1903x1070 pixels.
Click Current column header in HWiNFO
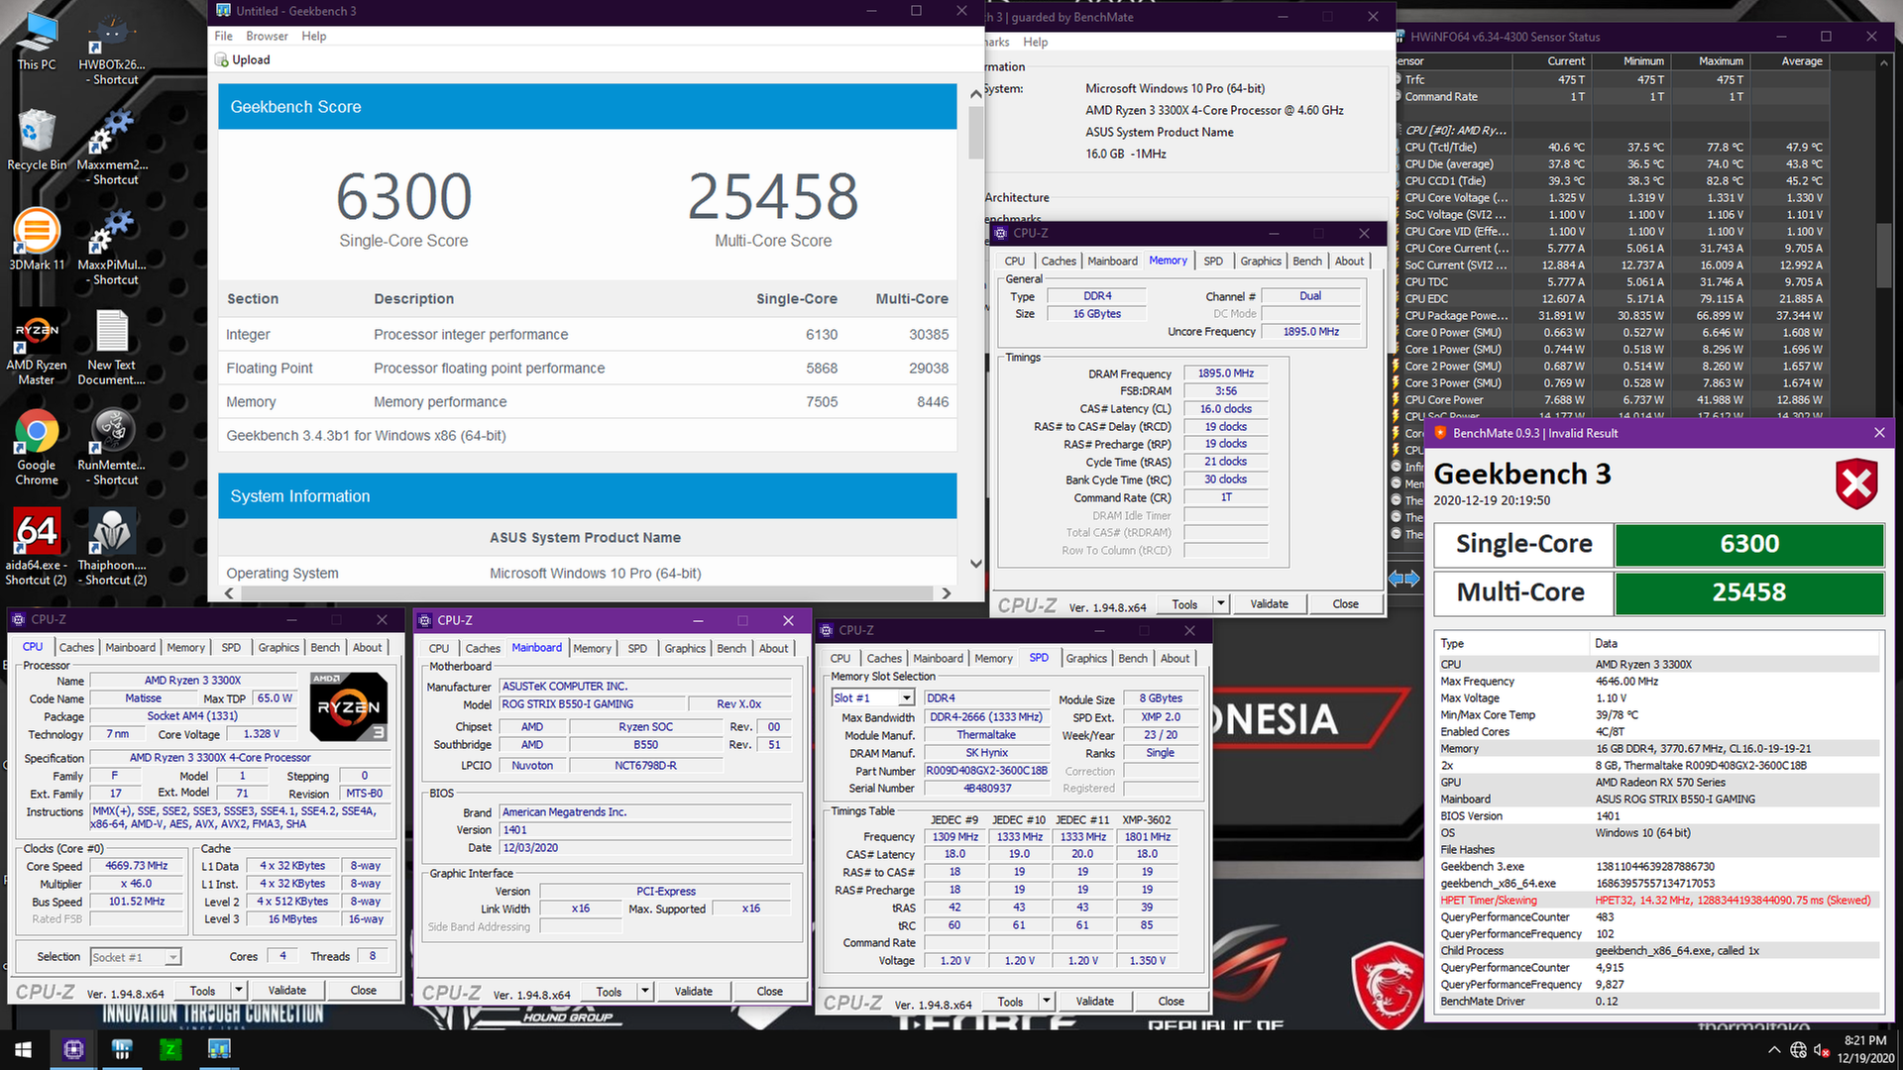tap(1566, 61)
